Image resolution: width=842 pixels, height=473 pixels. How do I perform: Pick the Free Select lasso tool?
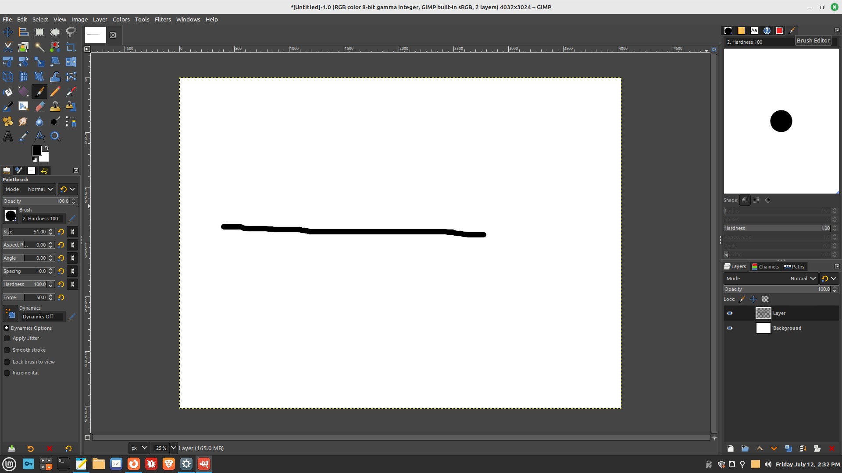[x=71, y=32]
